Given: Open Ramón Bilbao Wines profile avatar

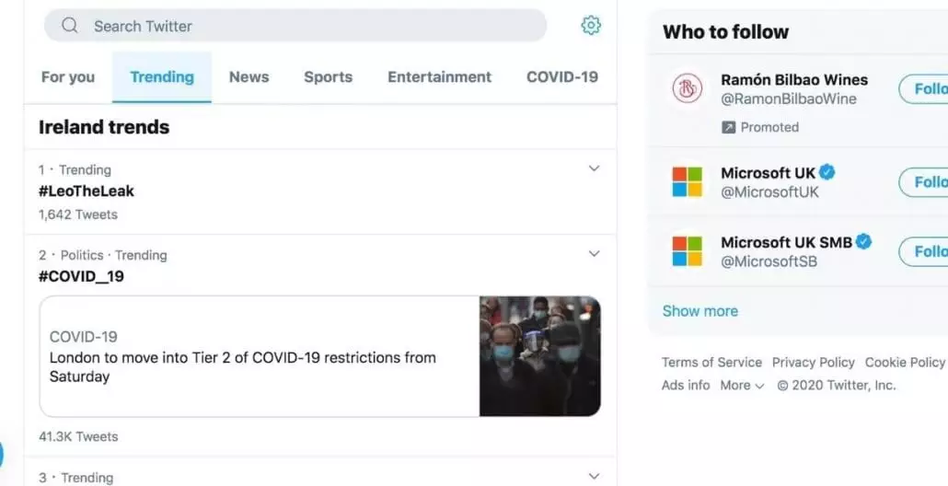Looking at the screenshot, I should pos(688,89).
